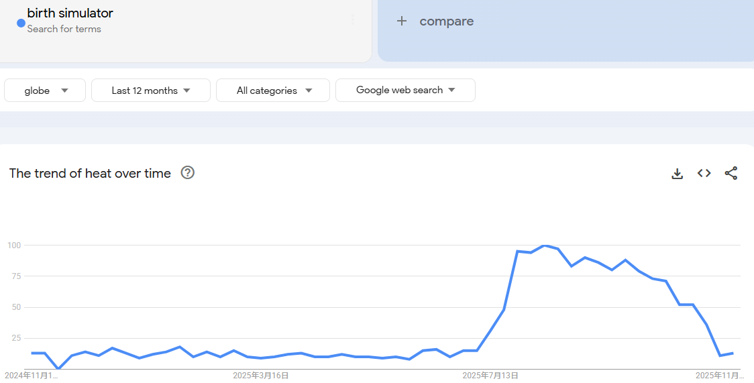
Task: Click the birth simulator search term
Action: coord(70,13)
